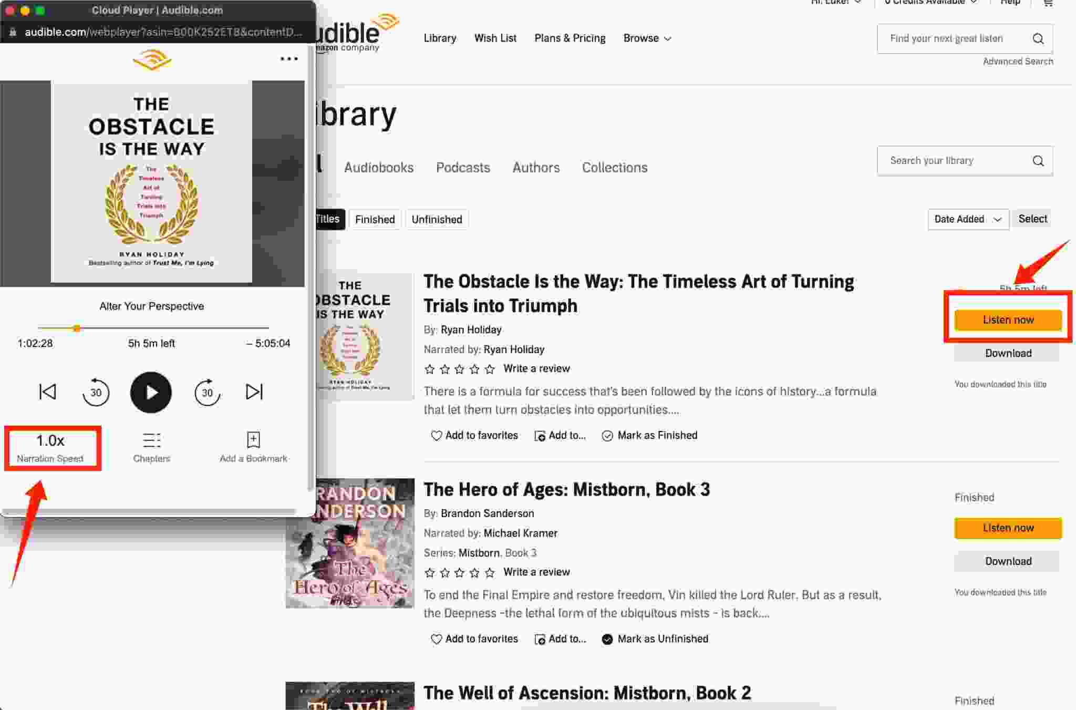The width and height of the screenshot is (1076, 710).
Task: Click the Select button in library
Action: [x=1032, y=219]
